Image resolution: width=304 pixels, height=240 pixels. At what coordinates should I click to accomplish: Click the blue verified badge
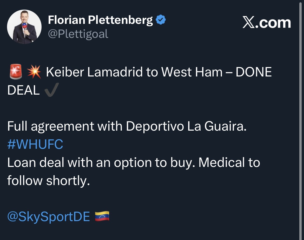tap(161, 20)
